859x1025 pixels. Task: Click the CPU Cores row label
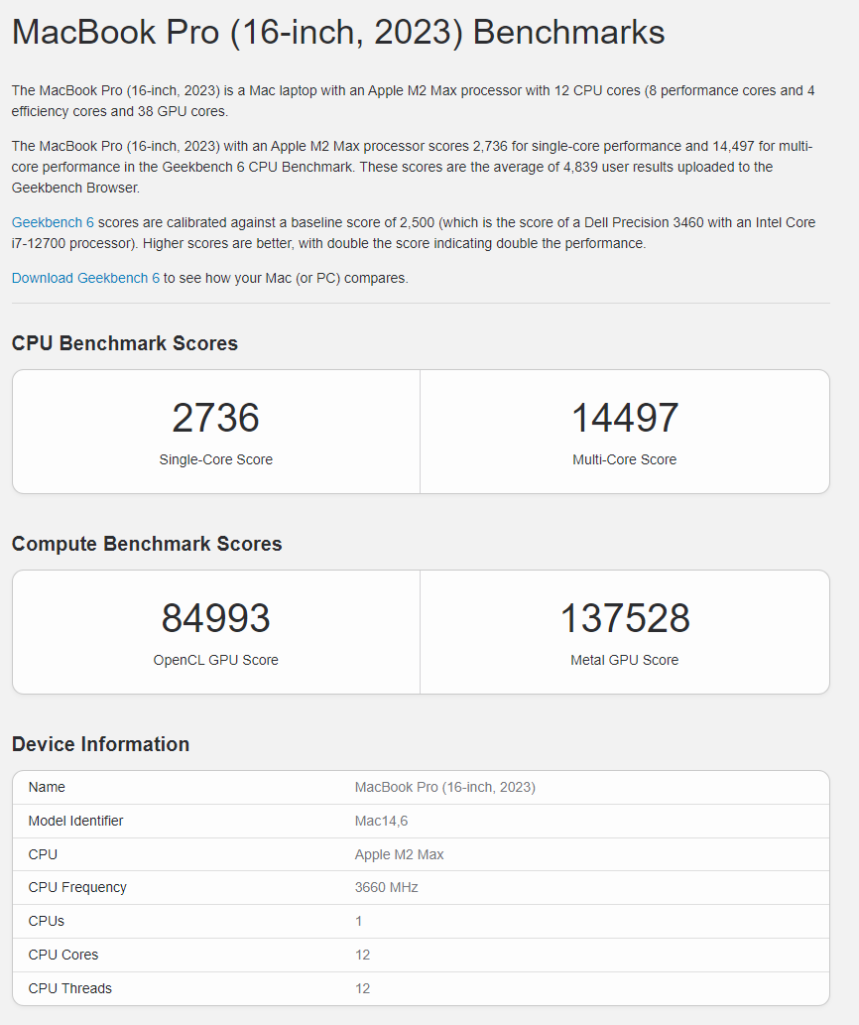click(63, 956)
